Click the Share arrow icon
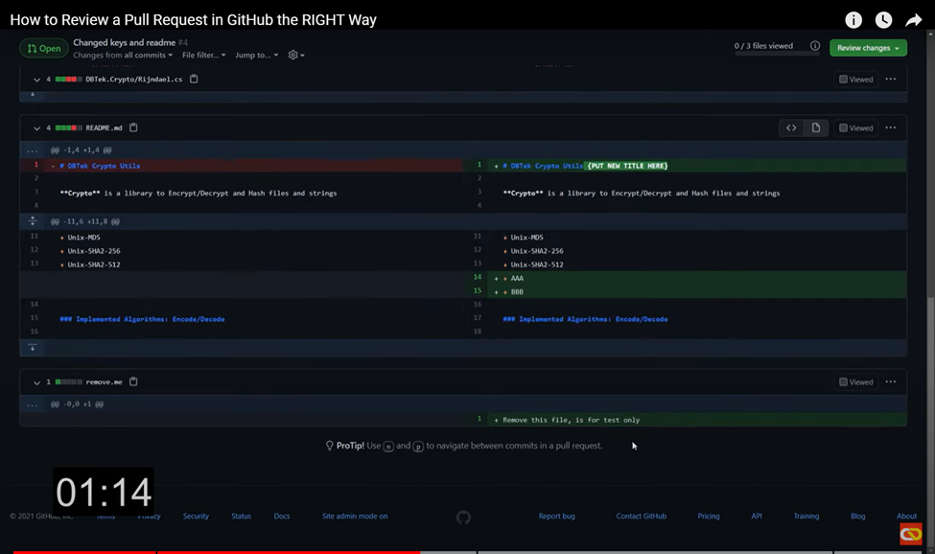Viewport: 935px width, 554px height. [x=914, y=20]
